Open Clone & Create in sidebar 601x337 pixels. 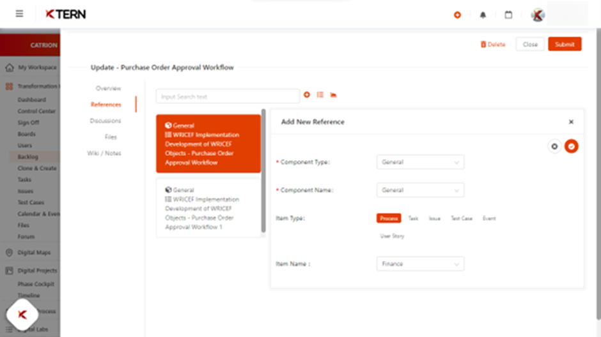point(37,168)
